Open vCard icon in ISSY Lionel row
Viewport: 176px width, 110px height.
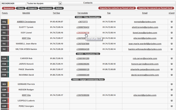point(172,33)
